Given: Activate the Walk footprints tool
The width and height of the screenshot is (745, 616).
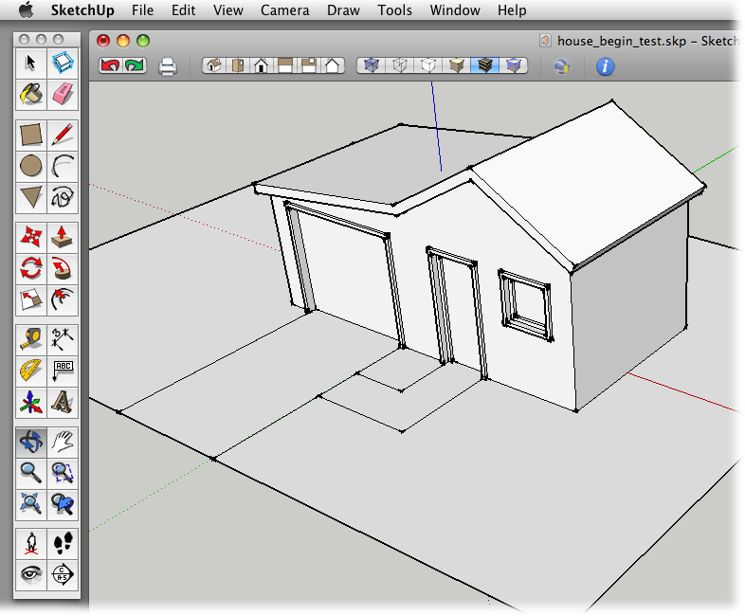Looking at the screenshot, I should pyautogui.click(x=63, y=543).
